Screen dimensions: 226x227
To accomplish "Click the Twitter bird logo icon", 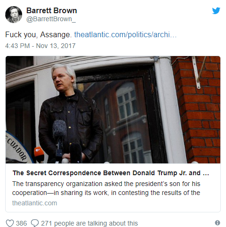I will click(216, 11).
